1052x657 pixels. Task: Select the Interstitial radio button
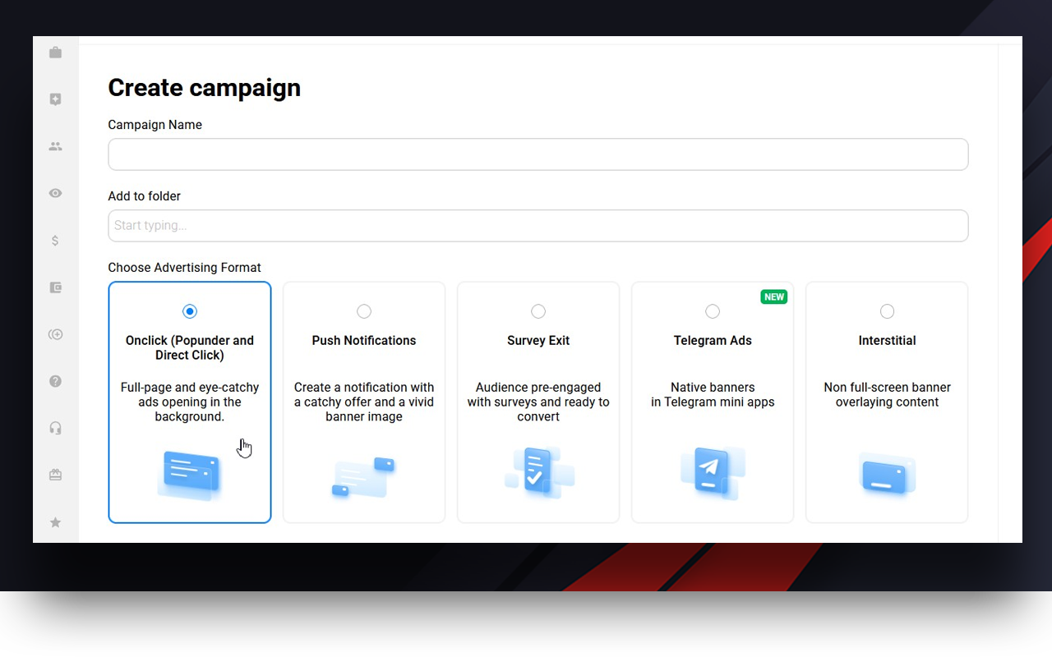click(887, 311)
